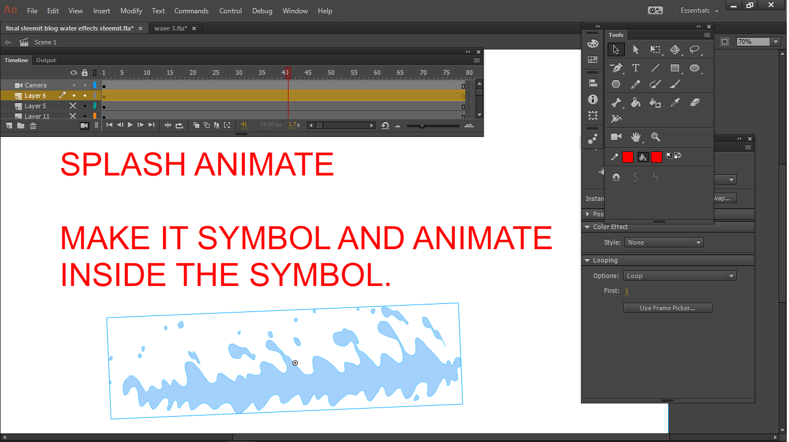Viewport: 789px width, 442px height.
Task: Expand the Position section arrow
Action: (588, 214)
